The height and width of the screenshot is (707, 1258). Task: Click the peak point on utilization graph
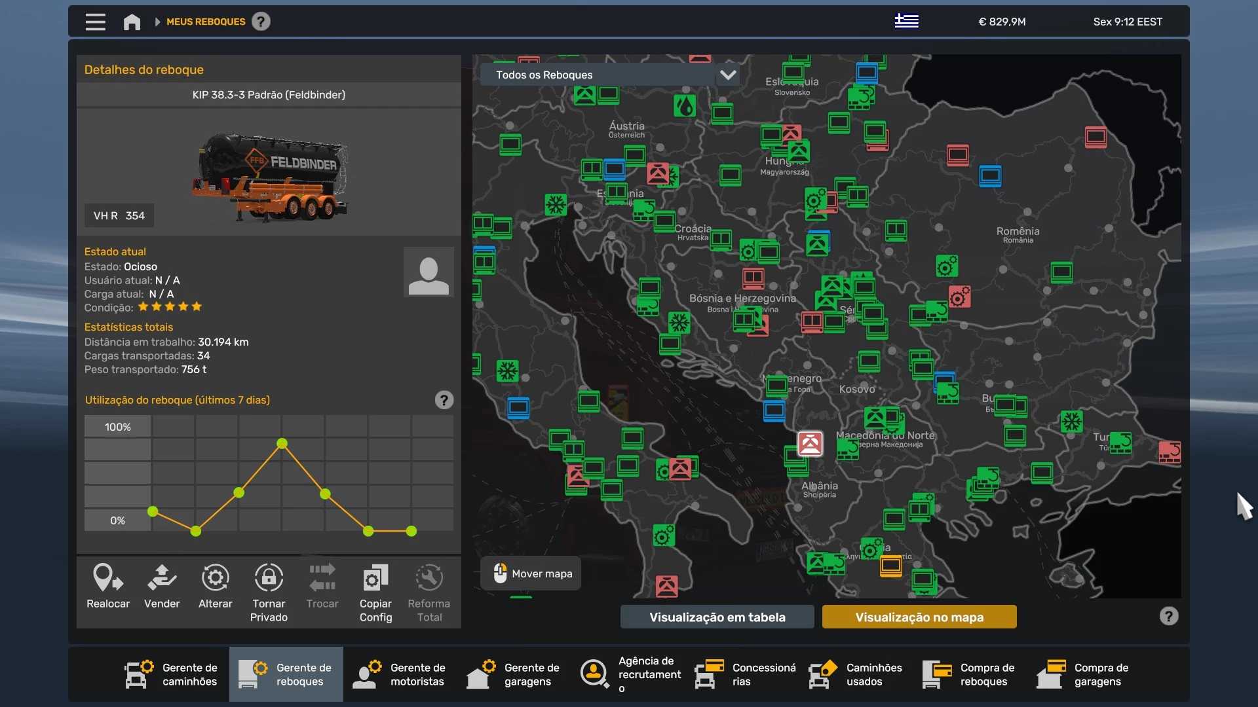(x=282, y=444)
